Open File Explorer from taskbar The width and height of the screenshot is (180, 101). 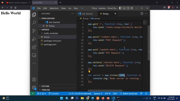point(82,98)
